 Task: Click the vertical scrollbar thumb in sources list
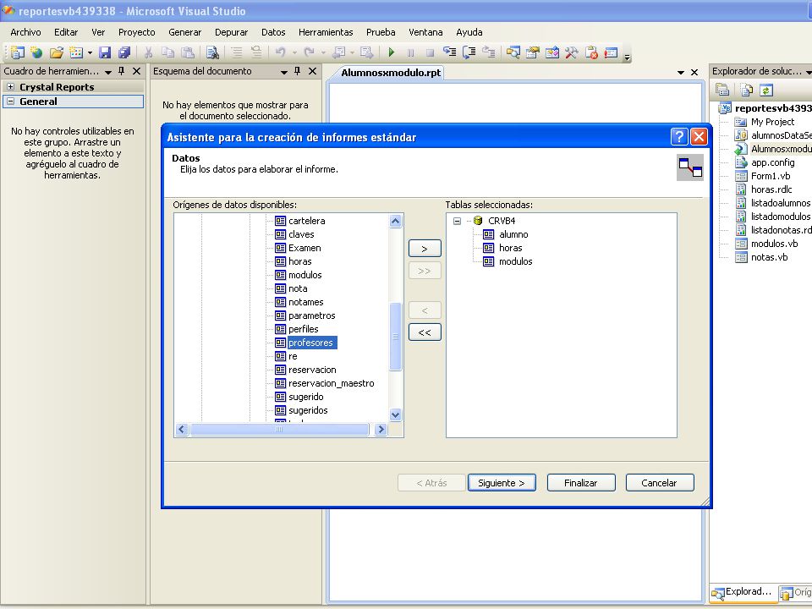click(396, 337)
